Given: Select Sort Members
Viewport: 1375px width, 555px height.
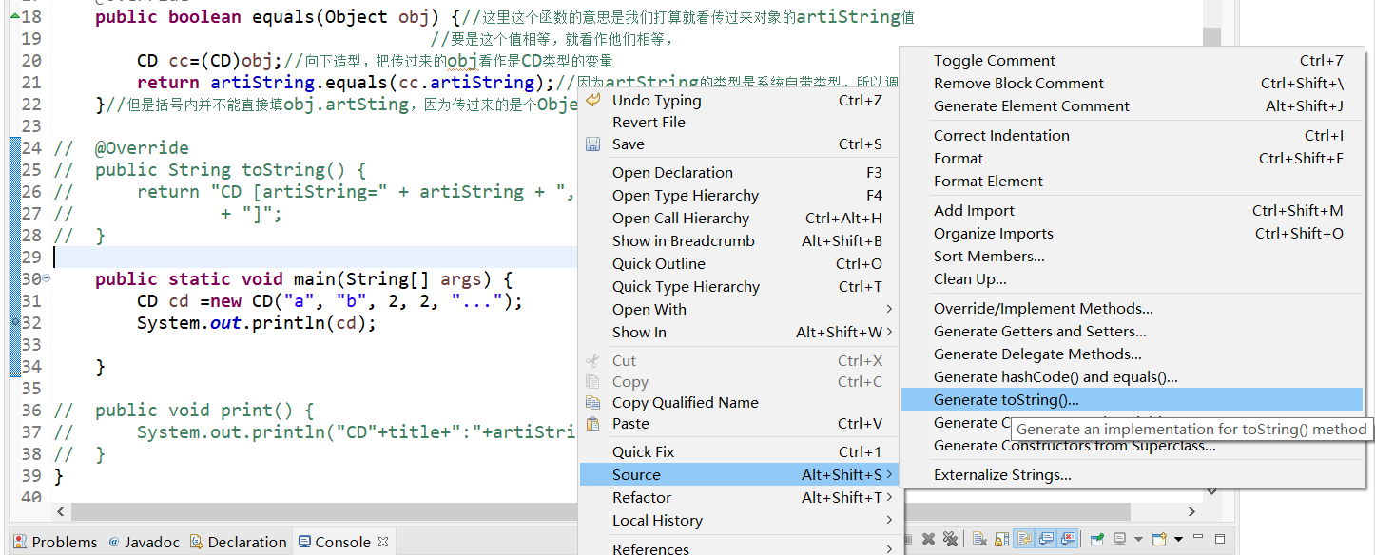Looking at the screenshot, I should (x=1132, y=257).
